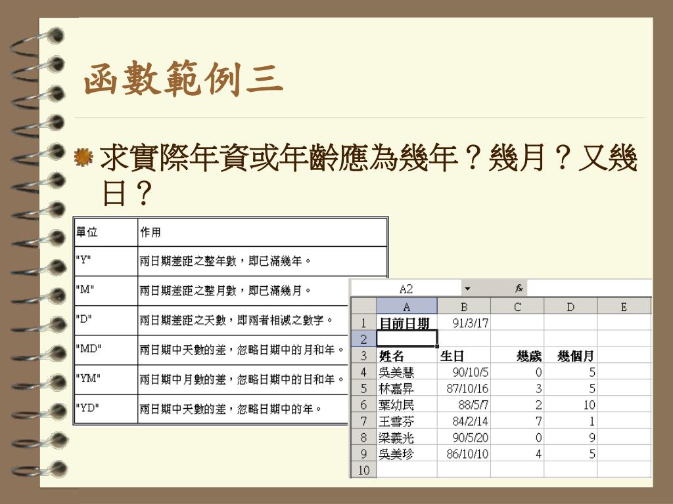Click months cell showing 9

click(x=570, y=437)
